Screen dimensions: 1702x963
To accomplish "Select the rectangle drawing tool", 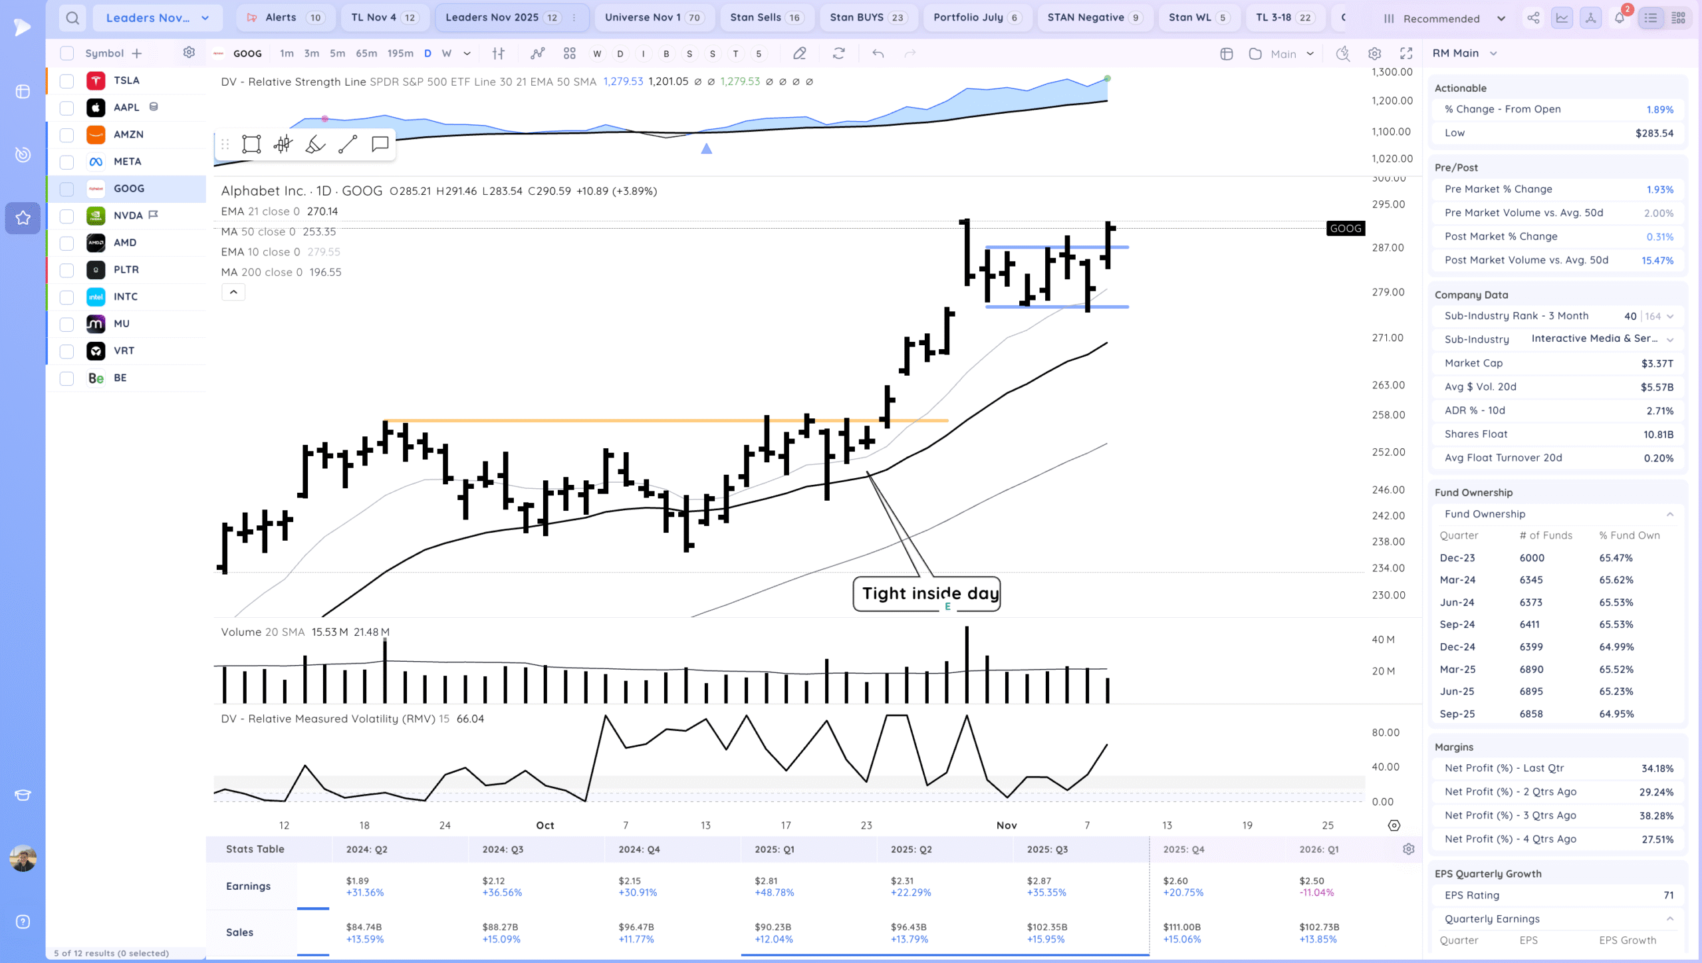I will pyautogui.click(x=251, y=144).
